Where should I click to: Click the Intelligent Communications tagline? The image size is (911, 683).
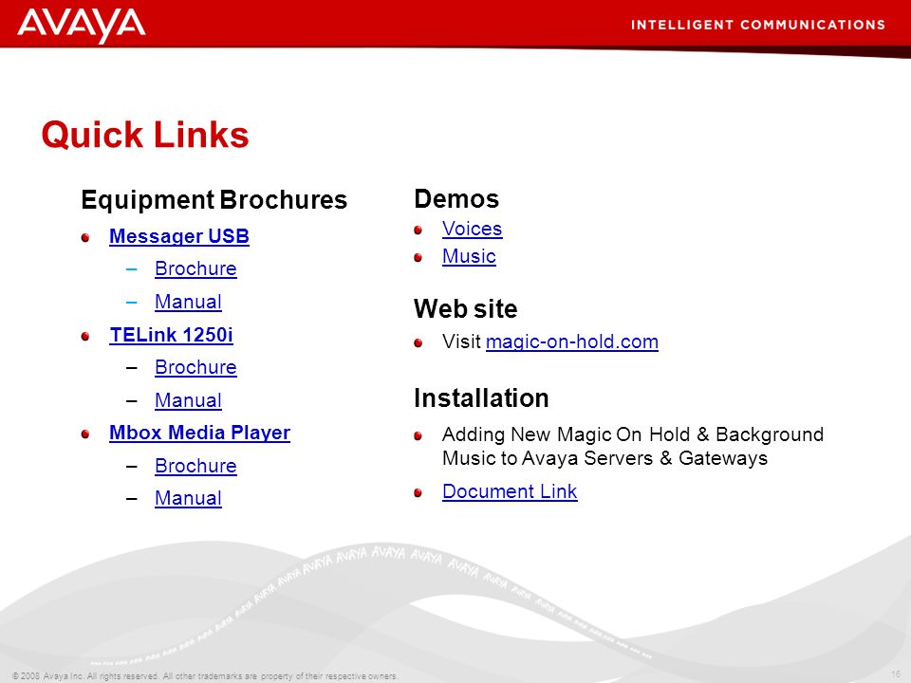click(x=758, y=25)
